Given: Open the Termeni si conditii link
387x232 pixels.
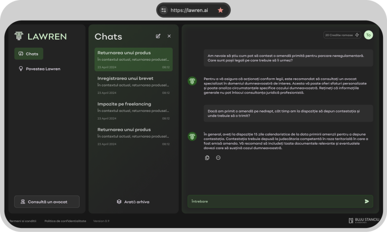Looking at the screenshot, I should point(23,221).
